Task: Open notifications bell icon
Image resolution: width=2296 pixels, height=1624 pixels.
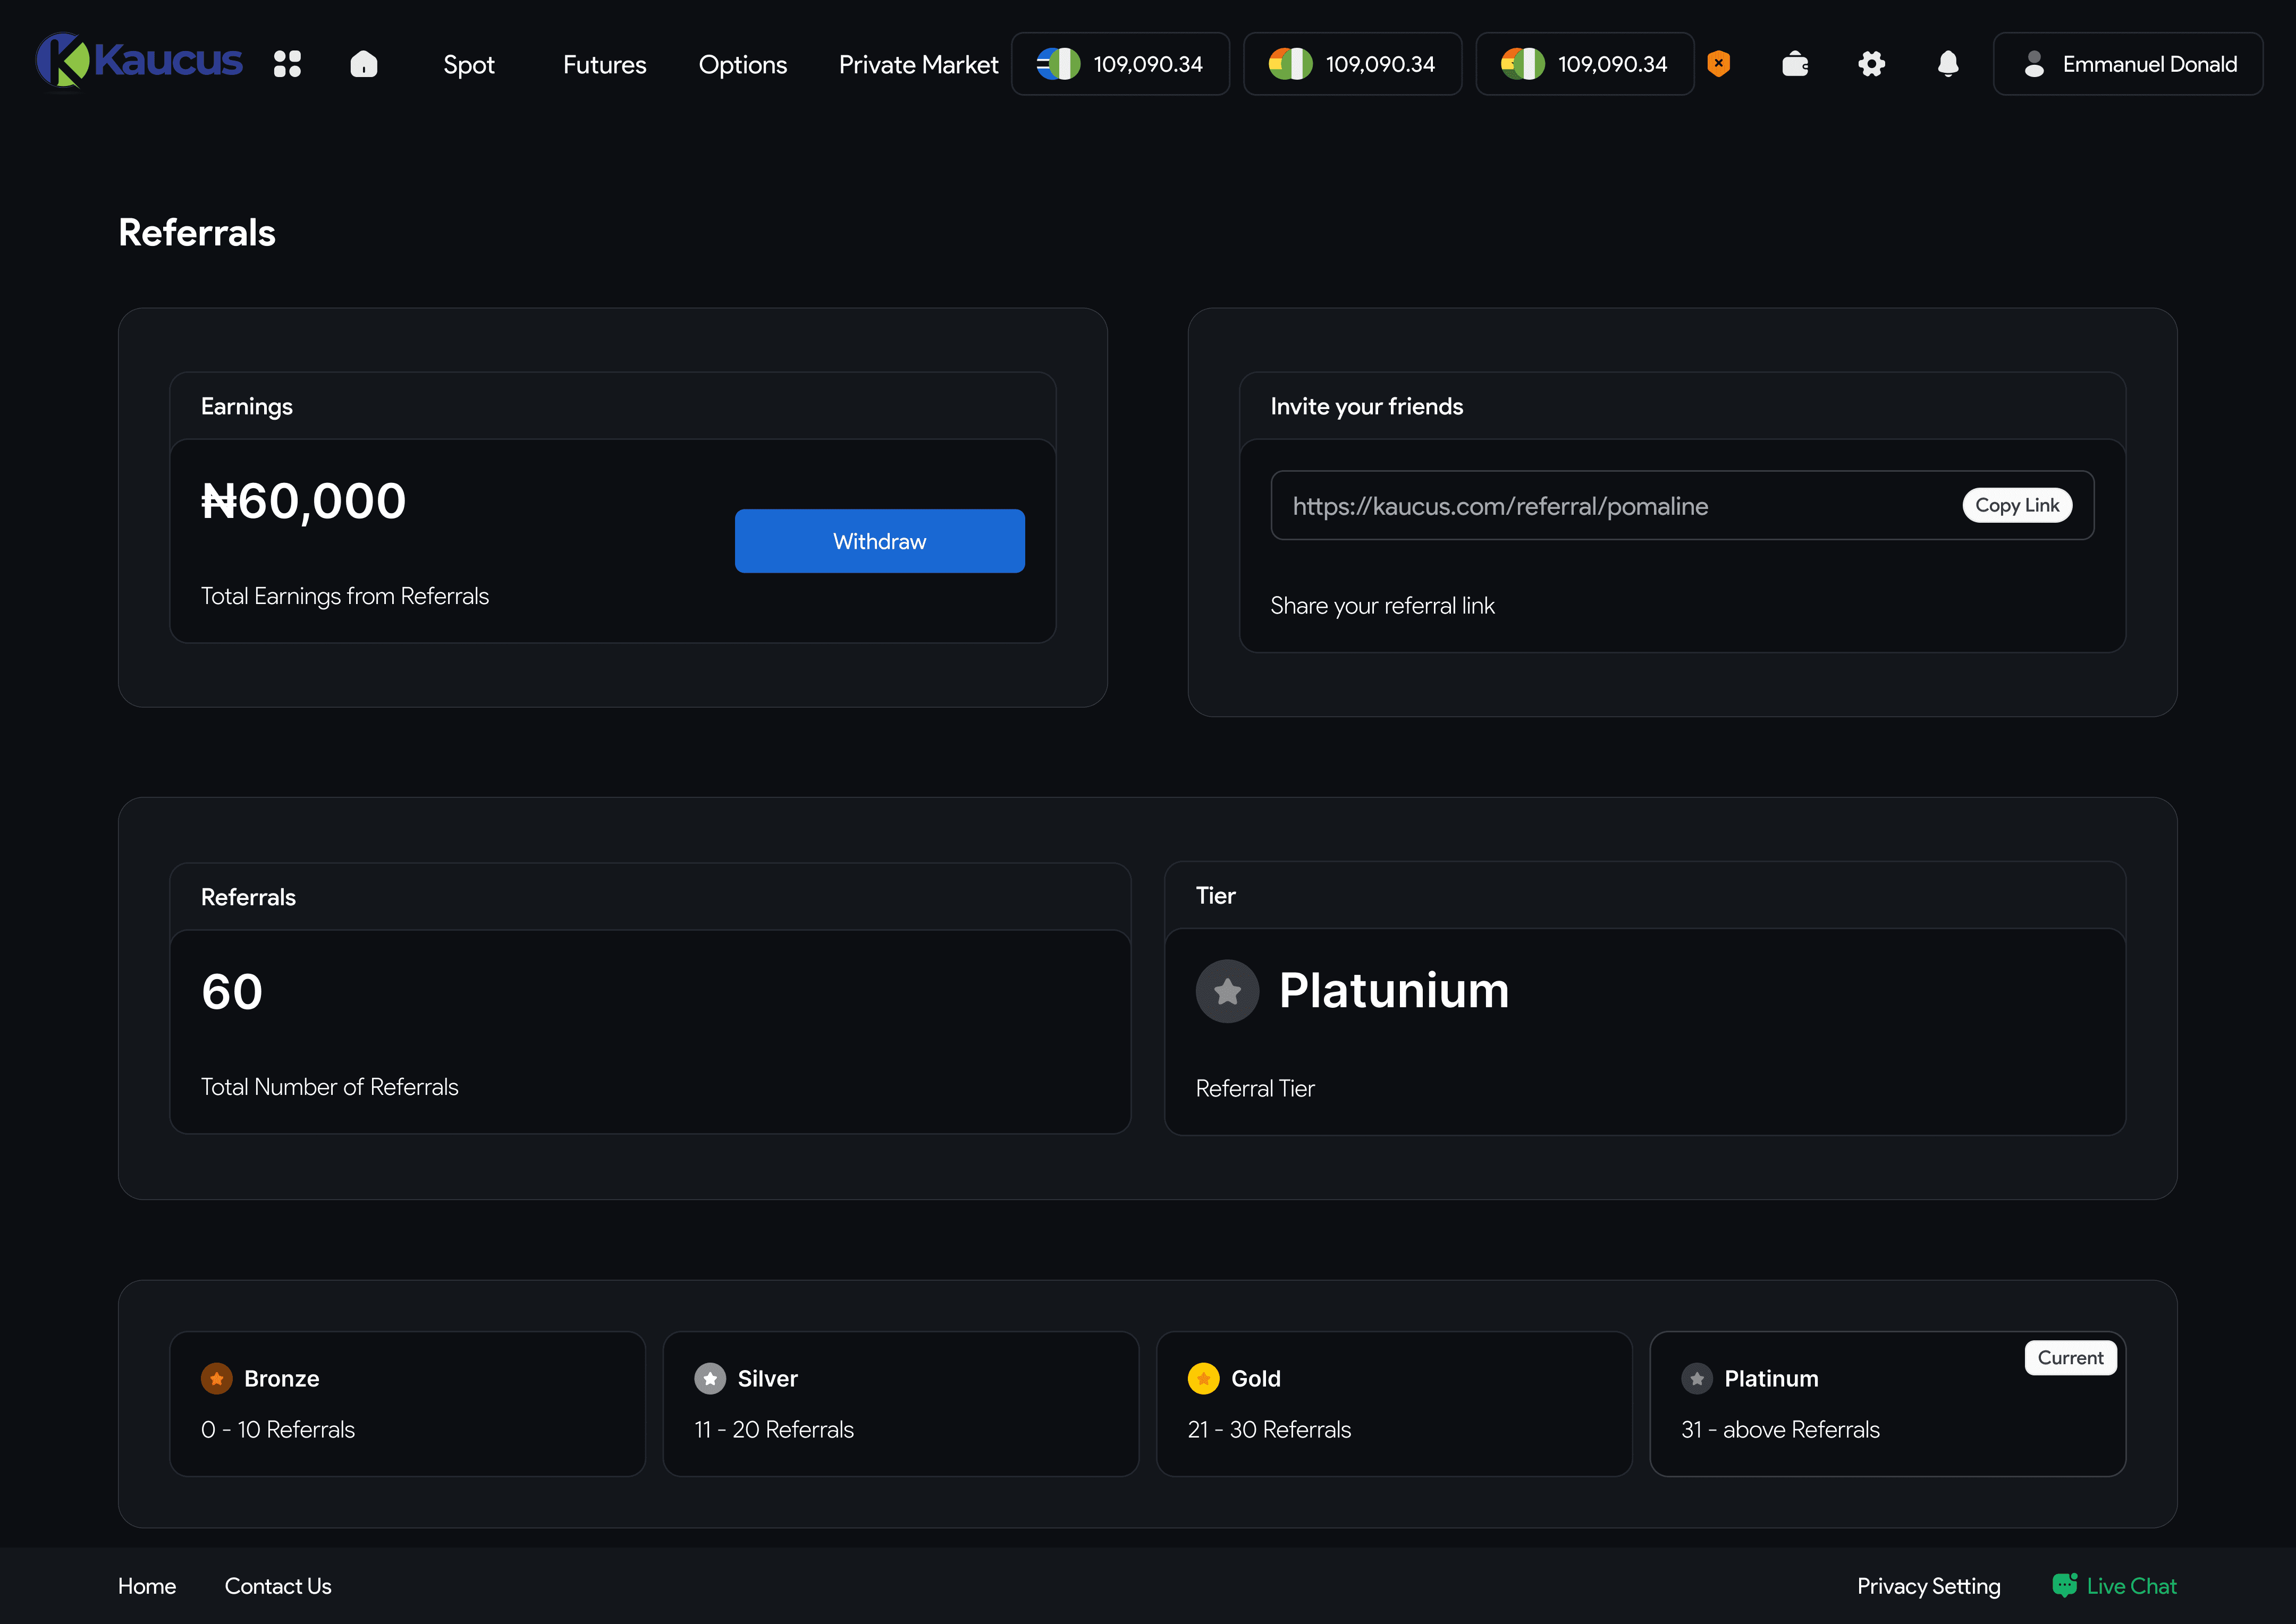Action: pos(1947,64)
